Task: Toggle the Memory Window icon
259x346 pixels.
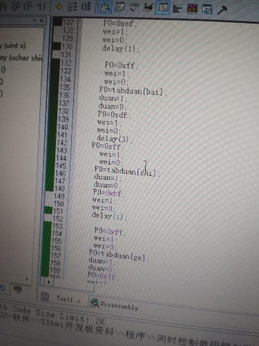Action: coord(163,7)
